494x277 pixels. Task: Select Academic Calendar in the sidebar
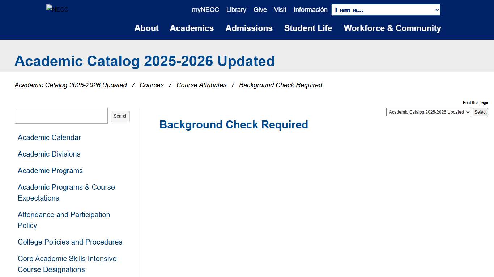[x=49, y=137]
